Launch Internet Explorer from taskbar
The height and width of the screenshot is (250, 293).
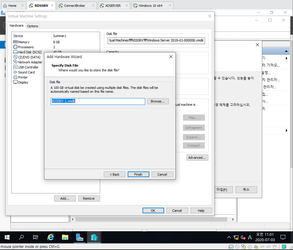(50, 237)
